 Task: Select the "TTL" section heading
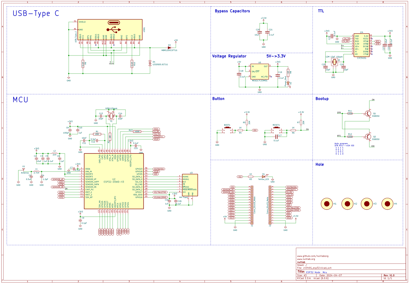click(x=321, y=11)
